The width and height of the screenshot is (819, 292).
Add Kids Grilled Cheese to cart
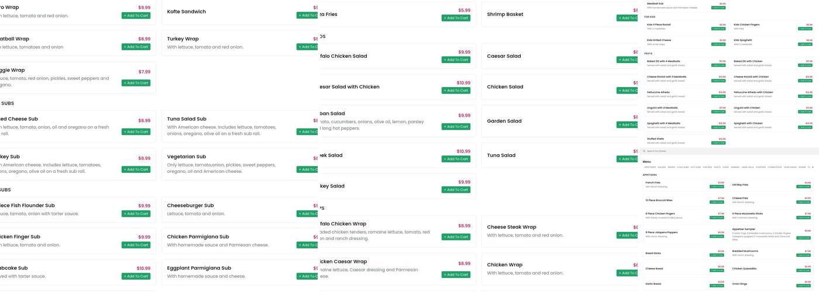click(718, 44)
